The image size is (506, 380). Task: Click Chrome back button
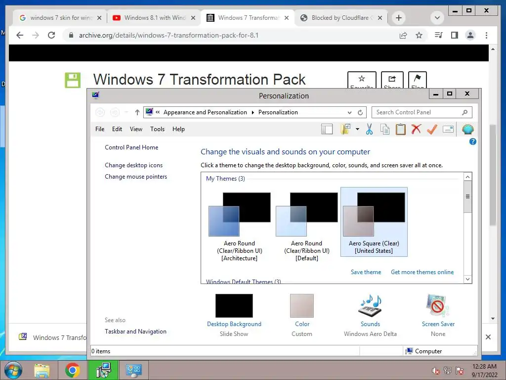pyautogui.click(x=20, y=35)
